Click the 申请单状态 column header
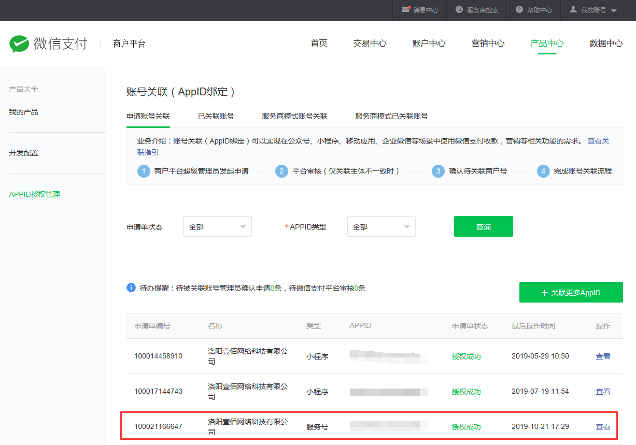This screenshot has width=636, height=445. 470,326
